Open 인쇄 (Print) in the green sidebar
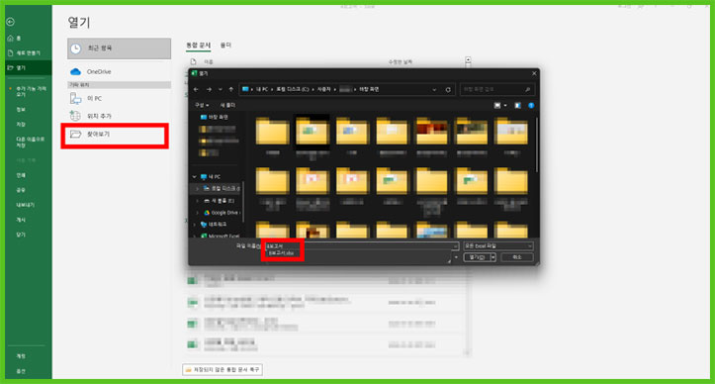Image resolution: width=715 pixels, height=384 pixels. pyautogui.click(x=21, y=175)
